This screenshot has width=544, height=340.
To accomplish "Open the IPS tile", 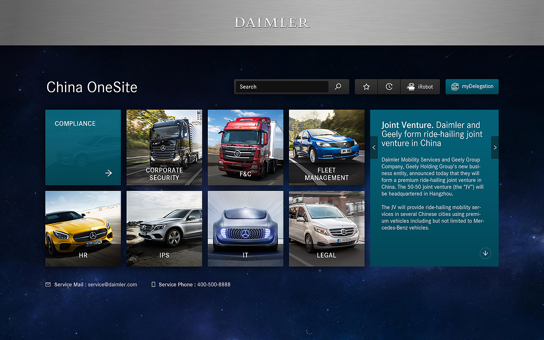I will (x=164, y=229).
